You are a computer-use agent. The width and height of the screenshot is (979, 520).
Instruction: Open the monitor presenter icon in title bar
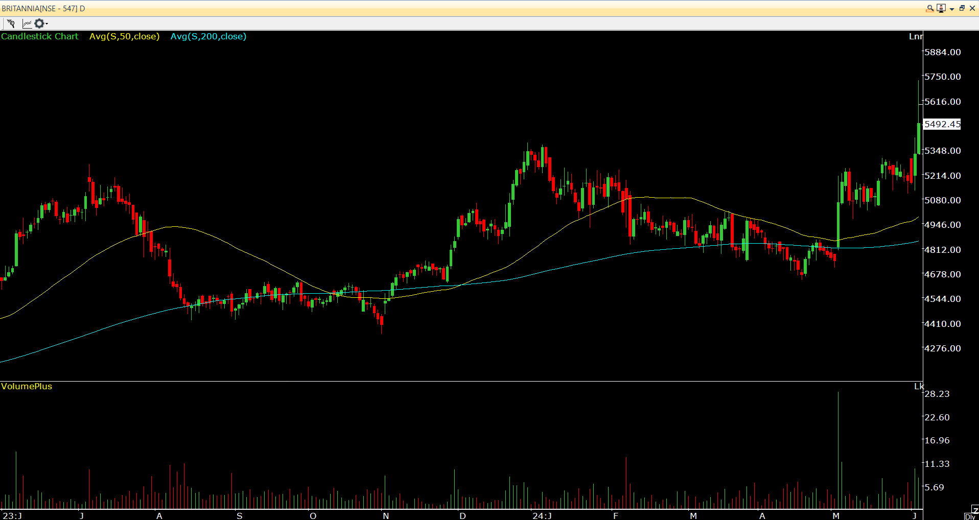(941, 8)
